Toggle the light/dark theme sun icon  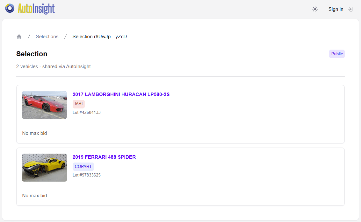[x=315, y=9]
